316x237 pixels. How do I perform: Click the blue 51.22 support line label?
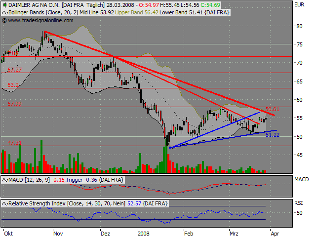coord(273,134)
